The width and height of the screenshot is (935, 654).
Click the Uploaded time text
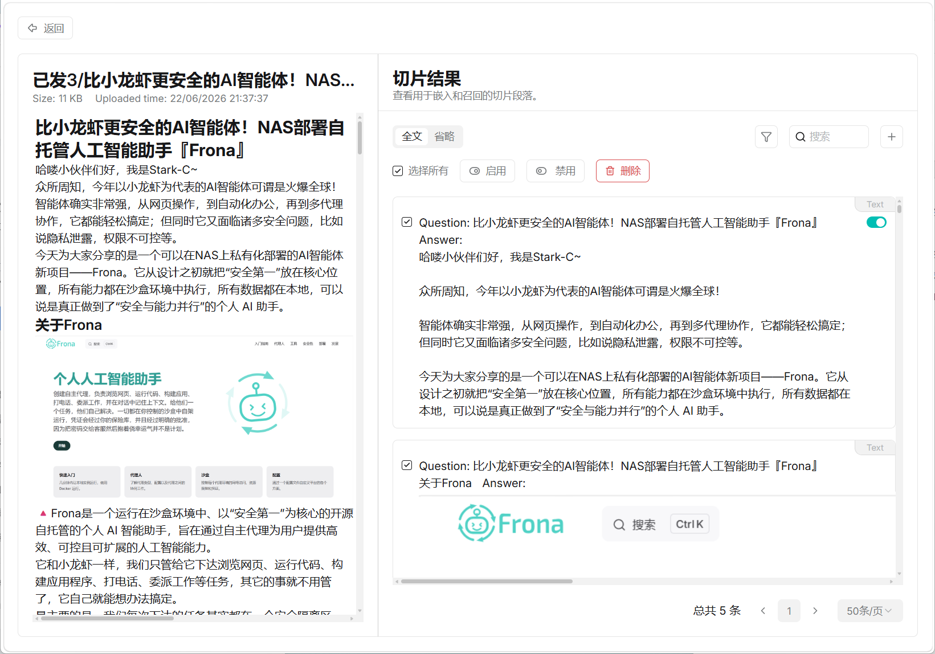(x=182, y=99)
